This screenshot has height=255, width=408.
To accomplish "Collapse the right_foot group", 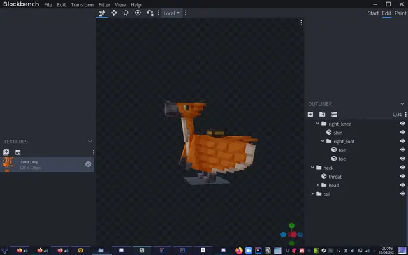I will point(323,141).
